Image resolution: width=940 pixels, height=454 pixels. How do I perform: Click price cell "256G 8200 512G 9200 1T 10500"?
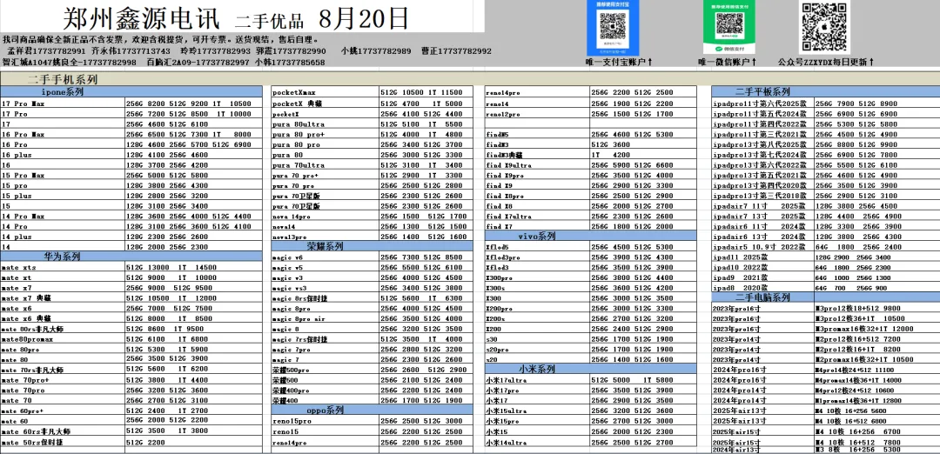193,103
